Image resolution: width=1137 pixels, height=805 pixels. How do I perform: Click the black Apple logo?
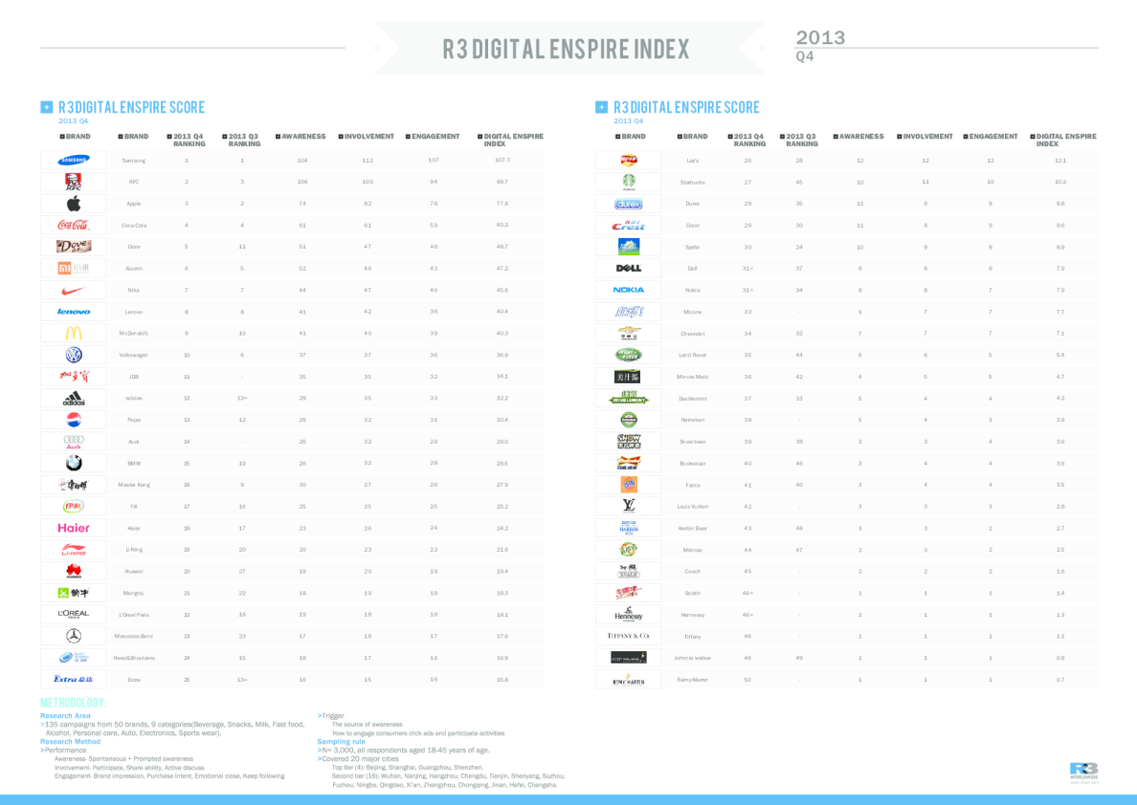tap(74, 204)
